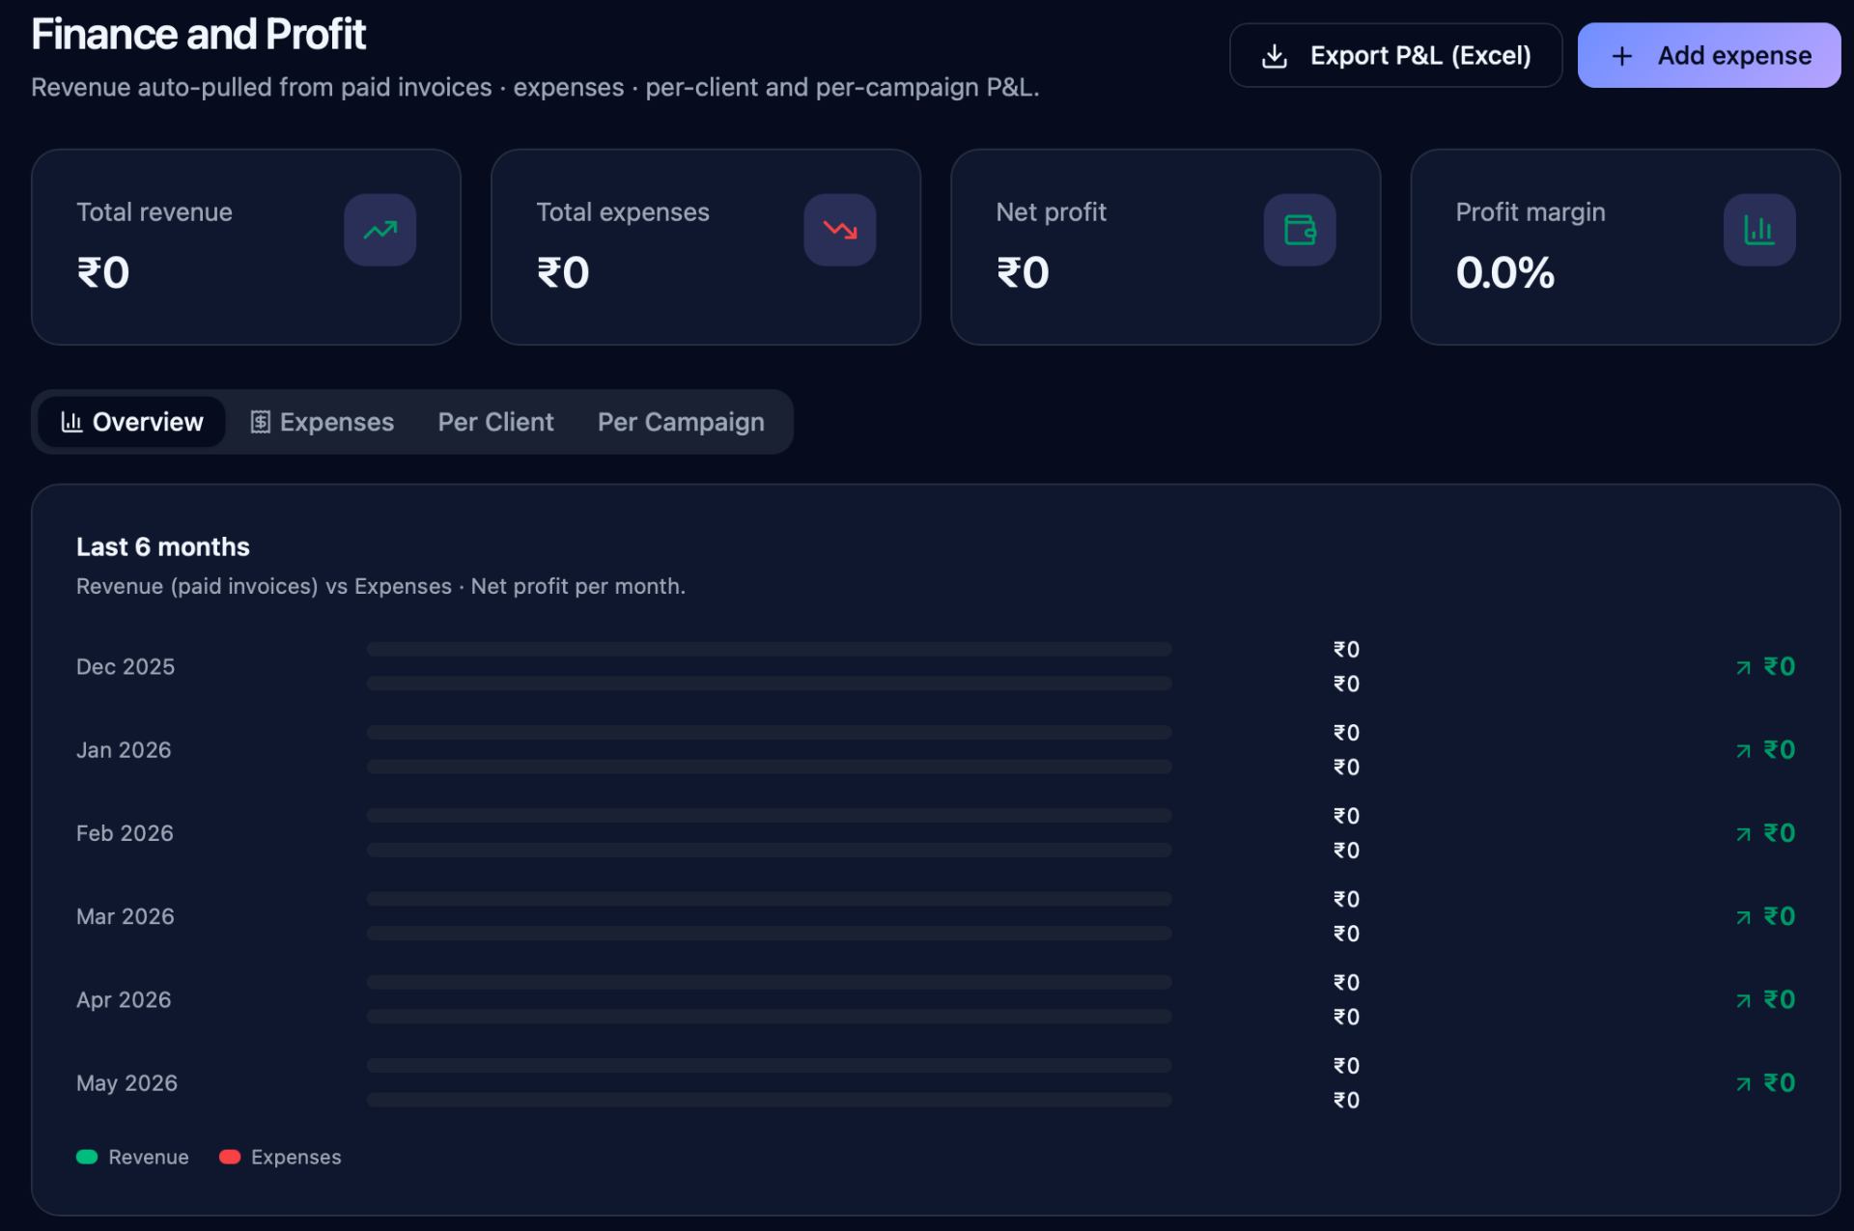Select the Profit margin card label
The height and width of the screenshot is (1231, 1854).
point(1531,212)
